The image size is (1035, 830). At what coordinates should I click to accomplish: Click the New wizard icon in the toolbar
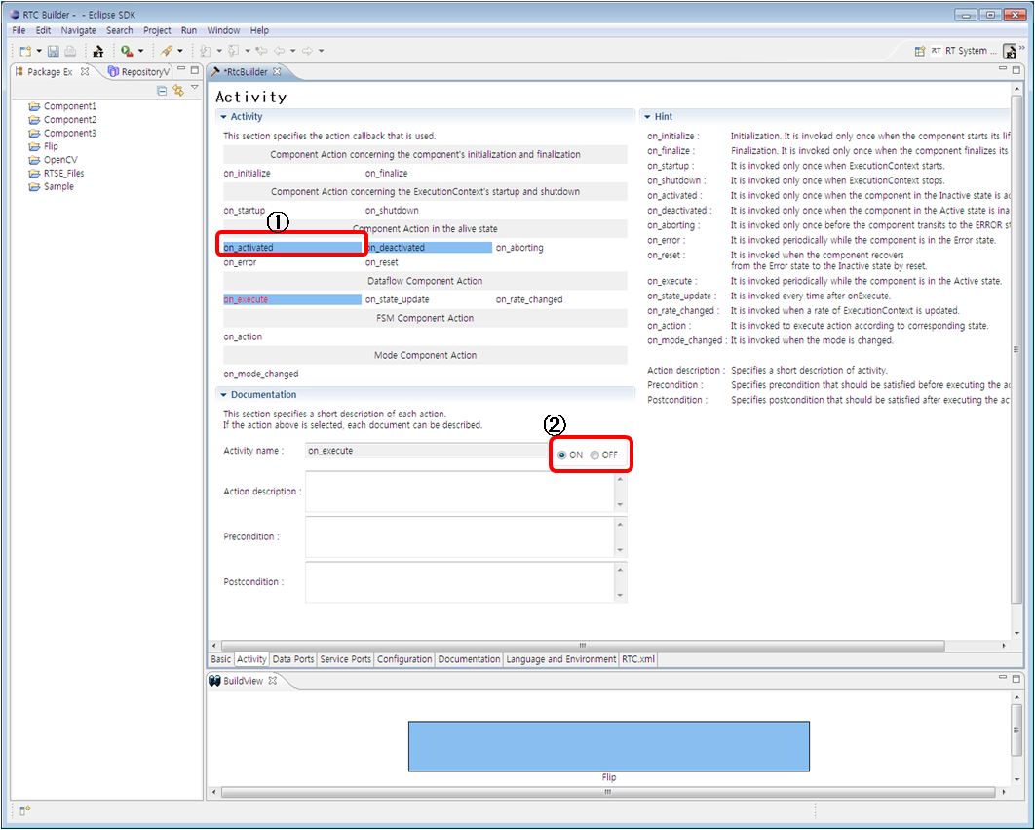pos(25,51)
